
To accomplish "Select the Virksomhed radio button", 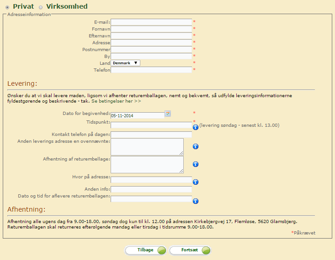I will 41,7.
